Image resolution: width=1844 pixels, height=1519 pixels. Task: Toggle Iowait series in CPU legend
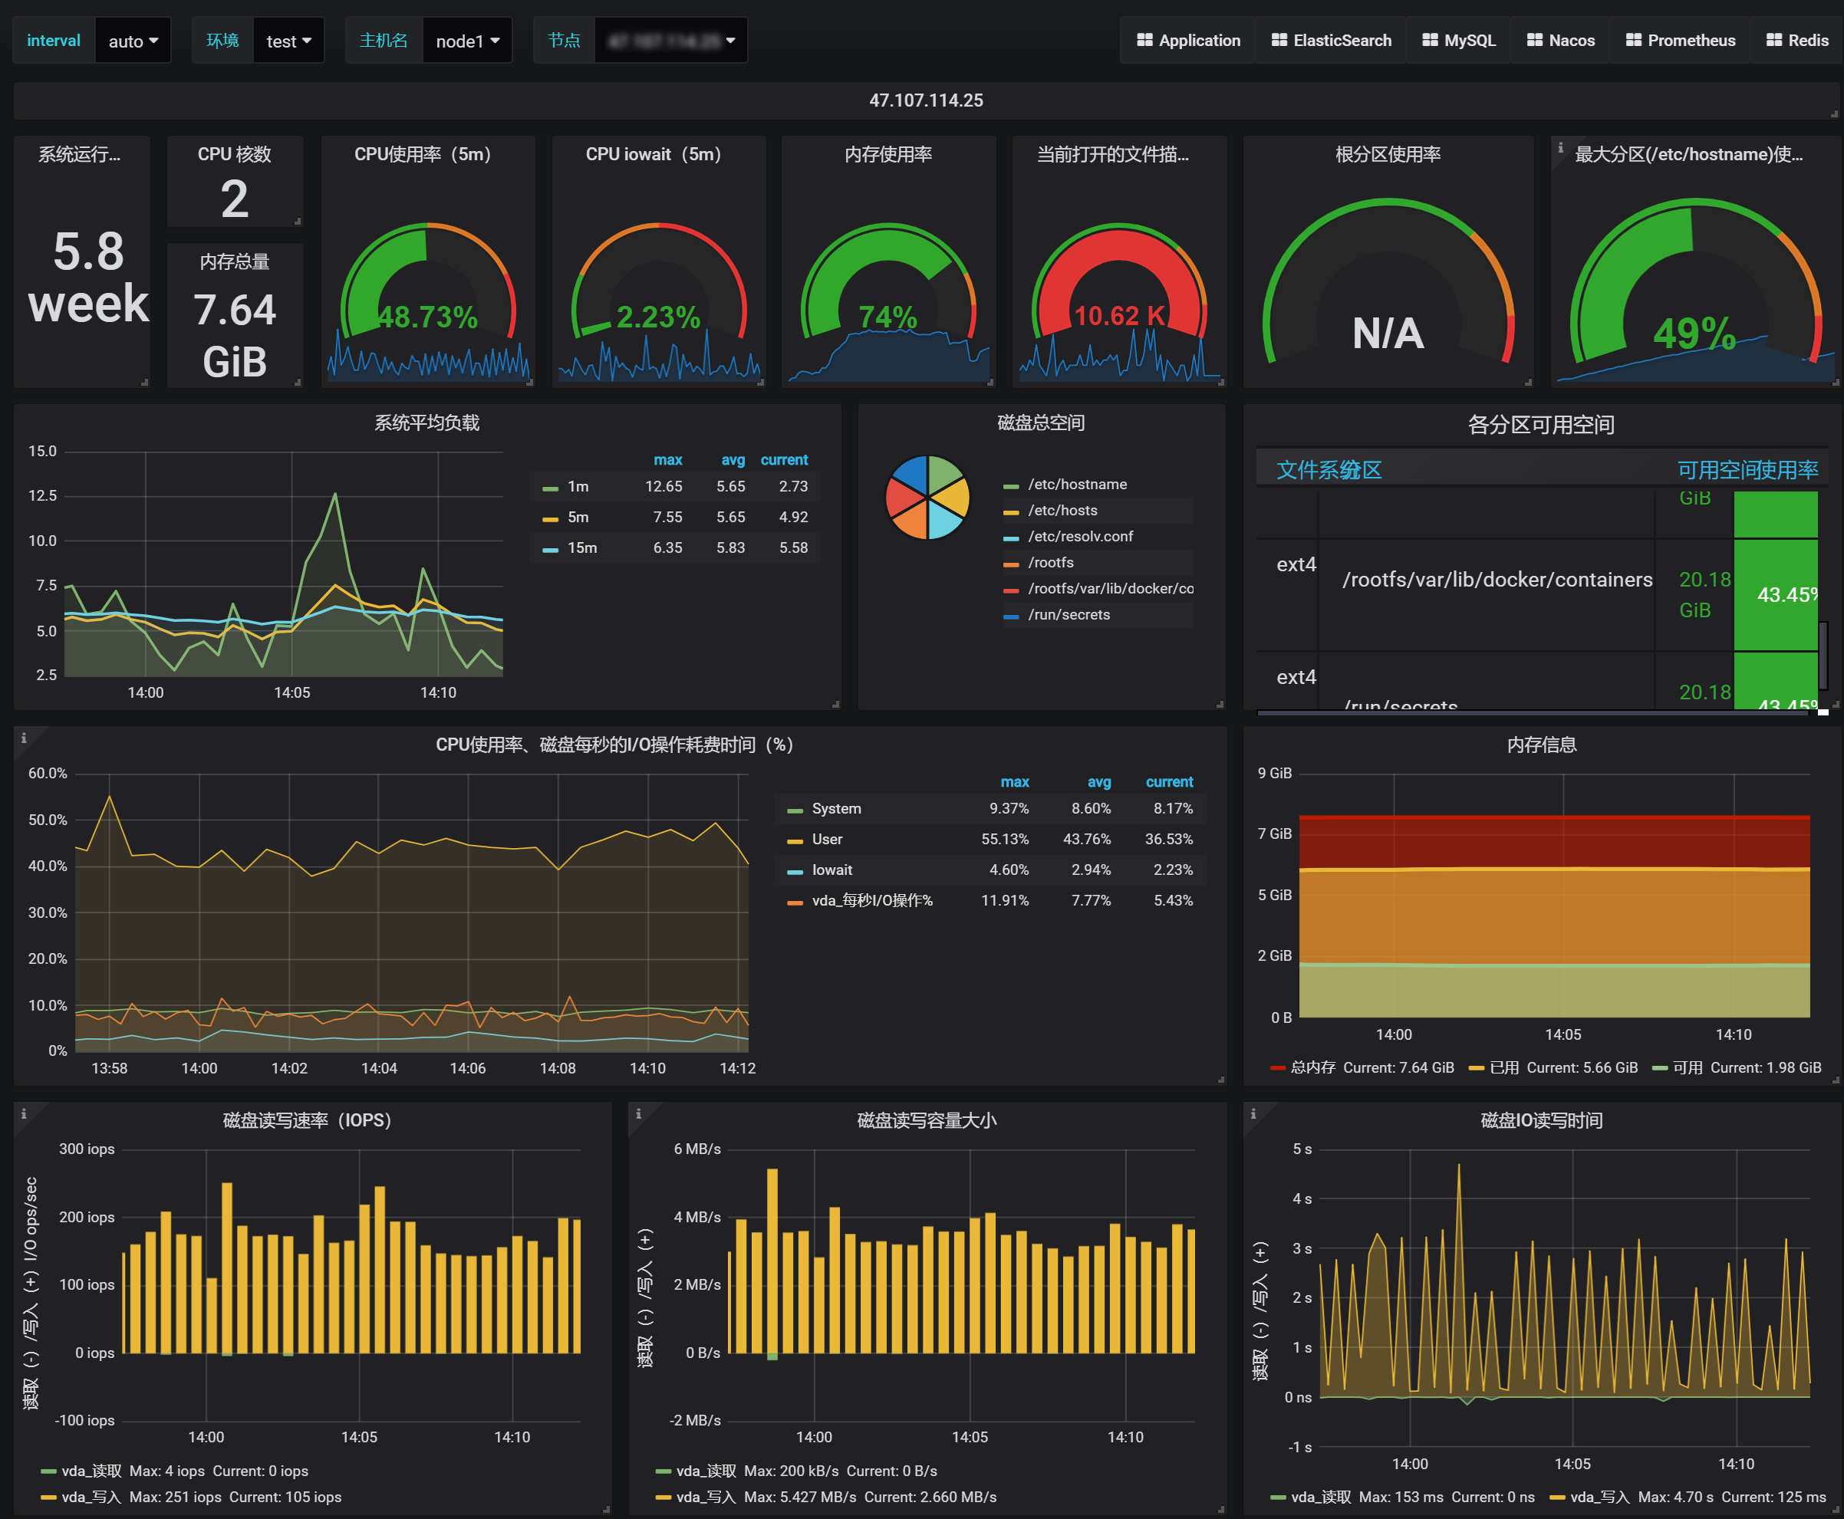click(x=831, y=870)
